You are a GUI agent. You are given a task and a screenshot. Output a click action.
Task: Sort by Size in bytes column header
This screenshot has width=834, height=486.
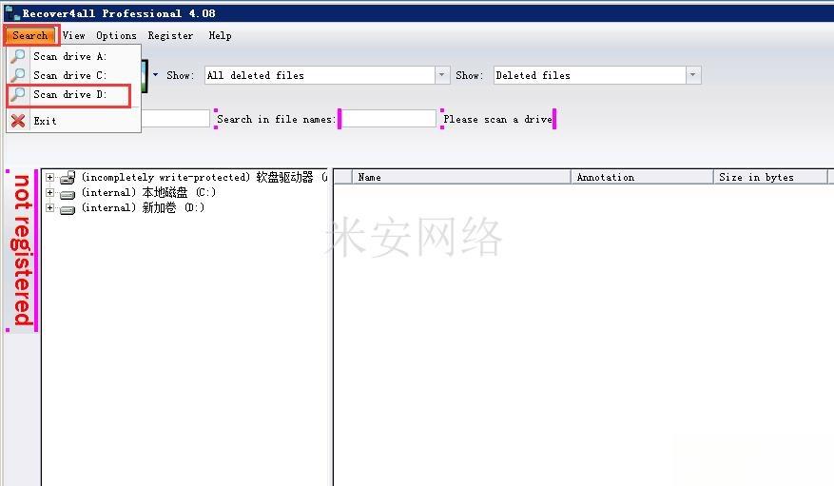[x=770, y=177]
